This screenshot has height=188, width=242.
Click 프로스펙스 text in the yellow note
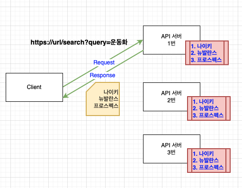tap(106, 106)
